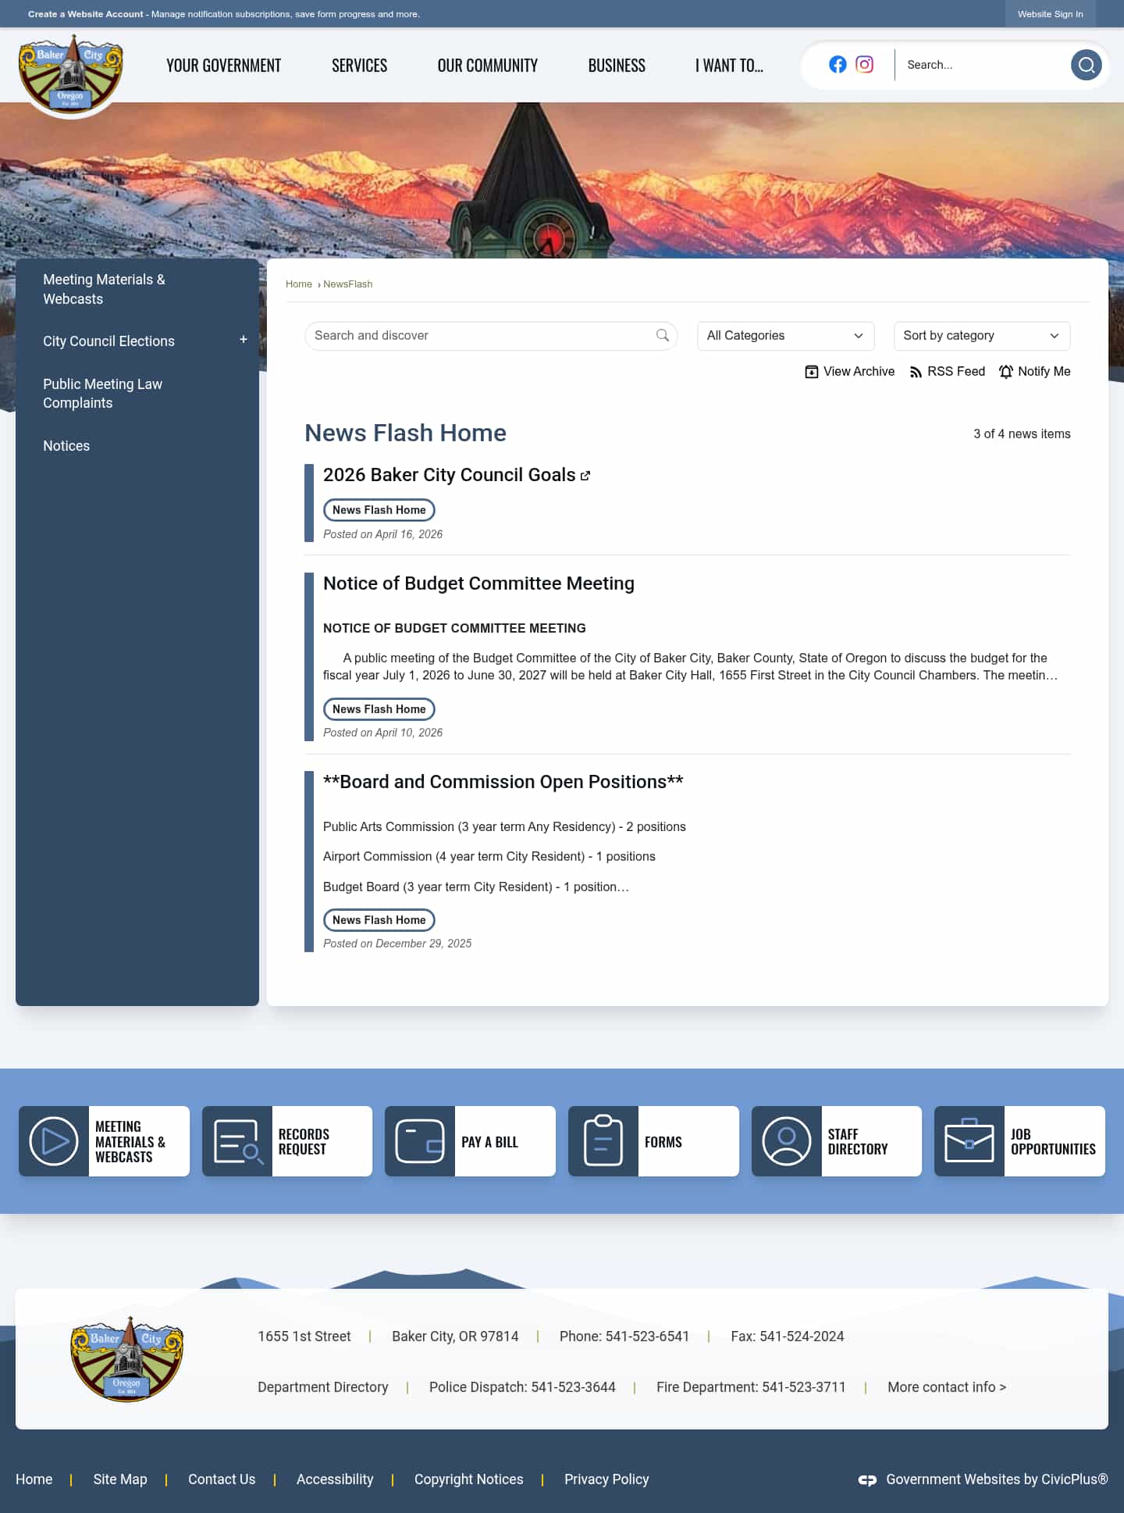Open the Facebook page icon
This screenshot has height=1513, width=1124.
pos(838,65)
